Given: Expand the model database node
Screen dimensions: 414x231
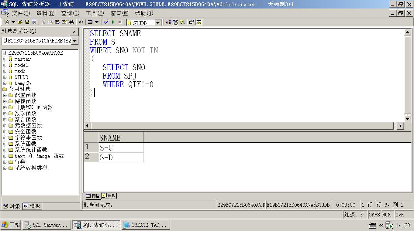Looking at the screenshot, I should [x=5, y=65].
